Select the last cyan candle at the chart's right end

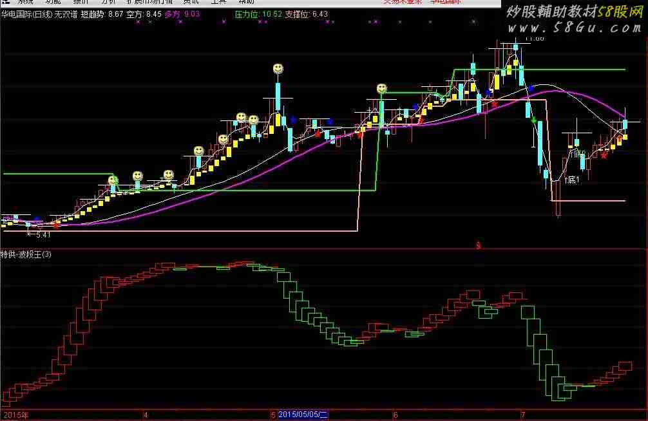625,124
